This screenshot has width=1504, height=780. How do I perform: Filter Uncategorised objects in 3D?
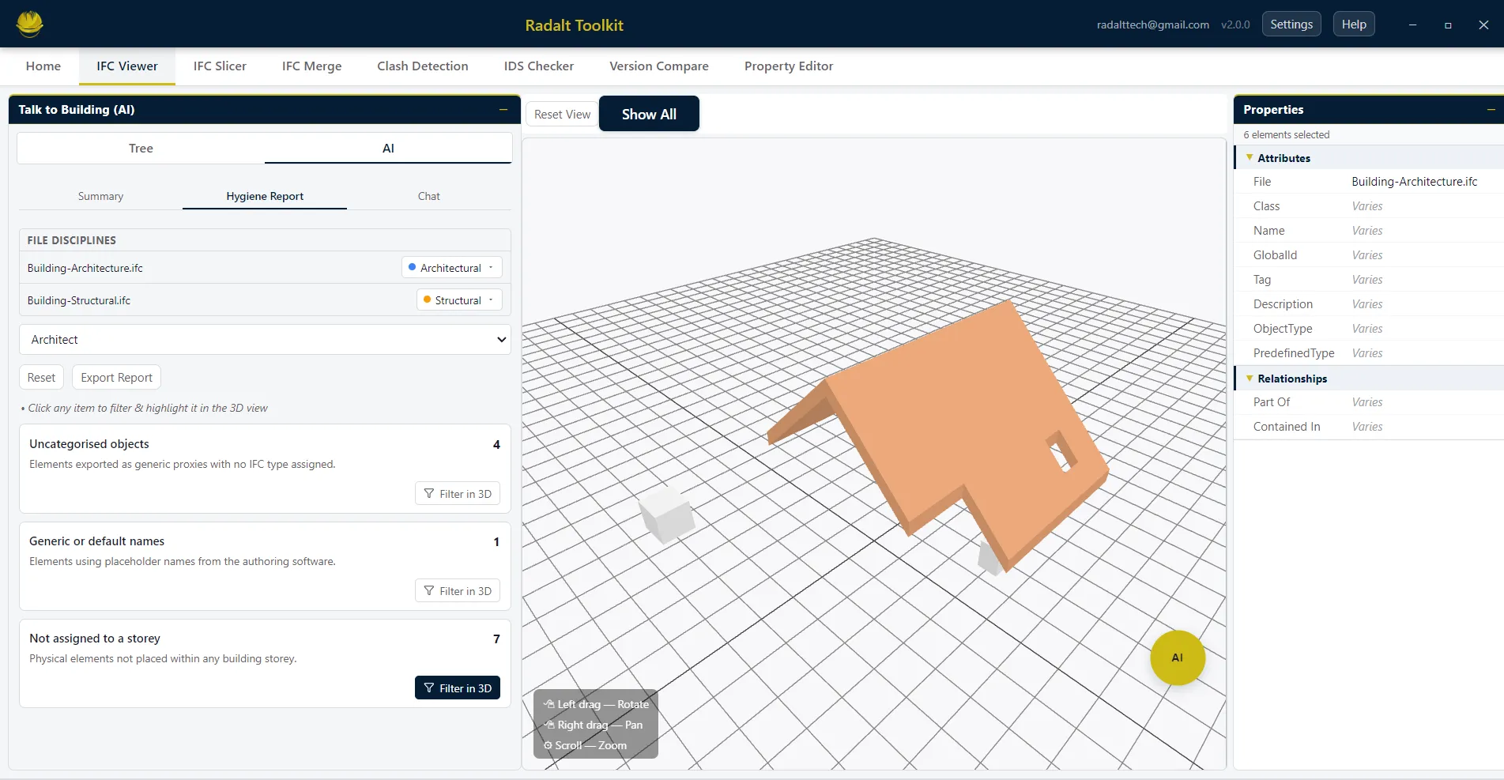pos(458,494)
